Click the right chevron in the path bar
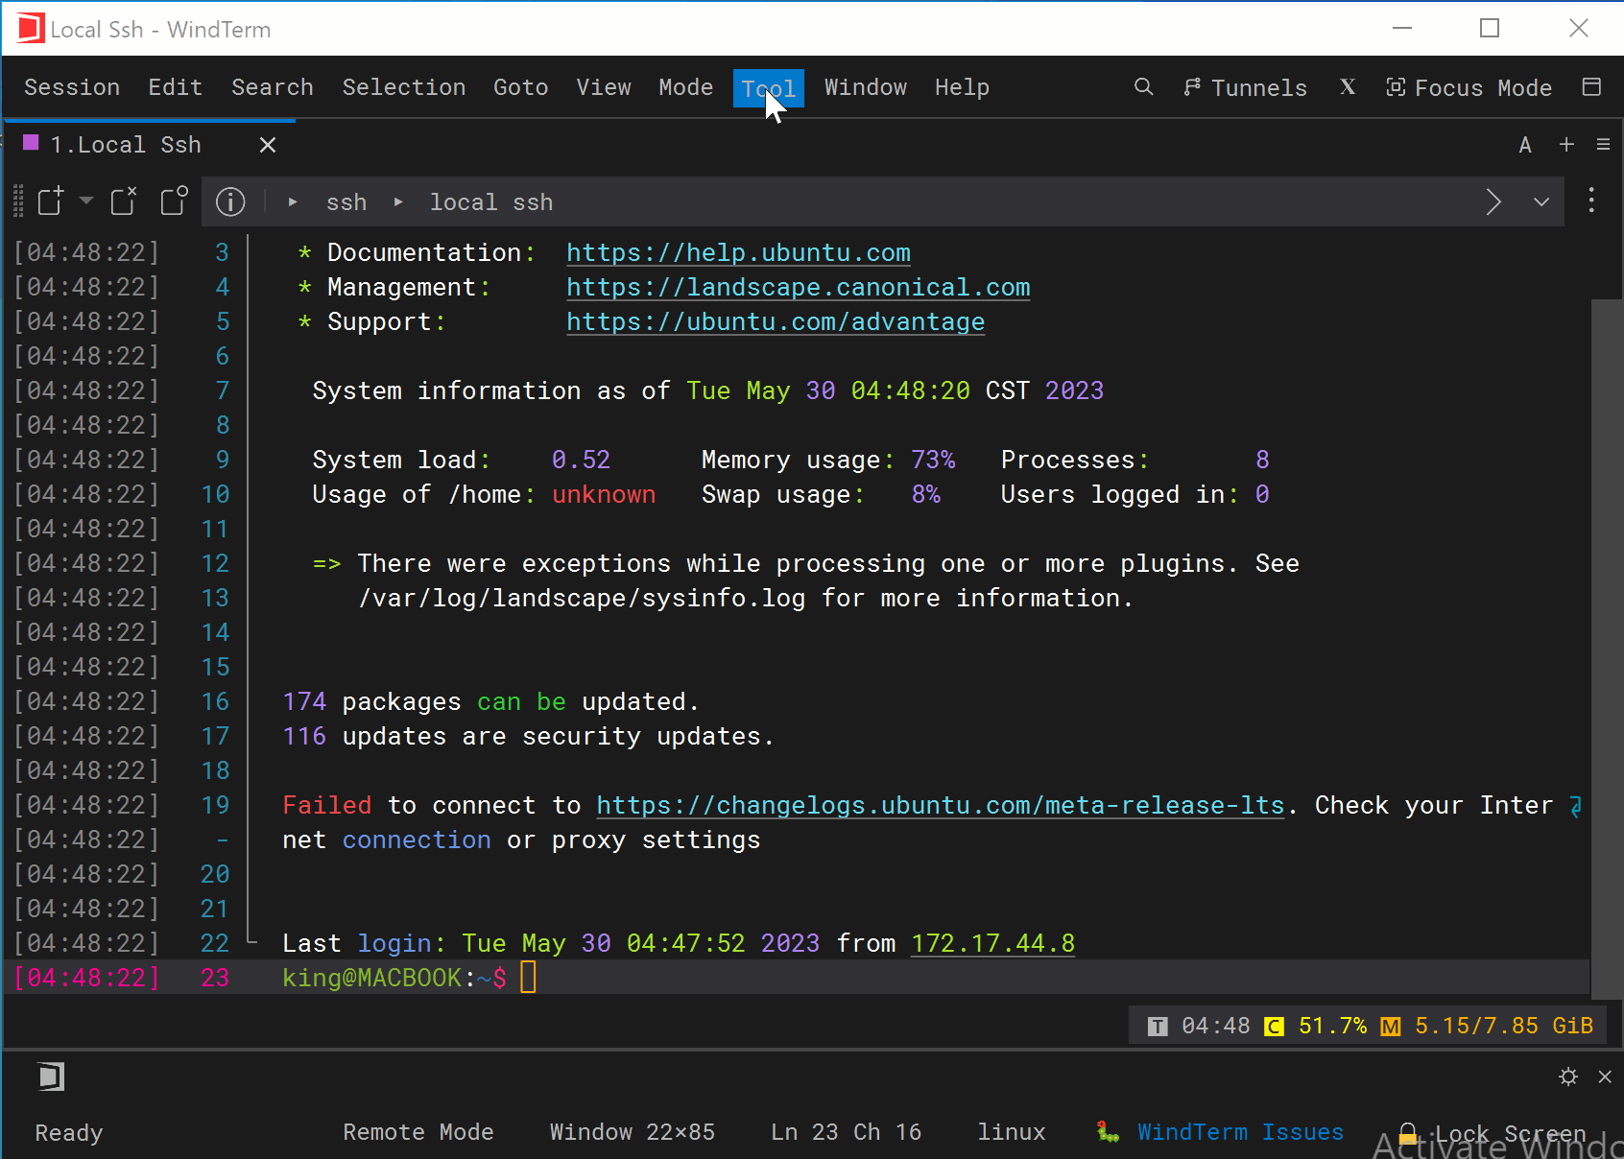The image size is (1624, 1159). click(x=1493, y=201)
